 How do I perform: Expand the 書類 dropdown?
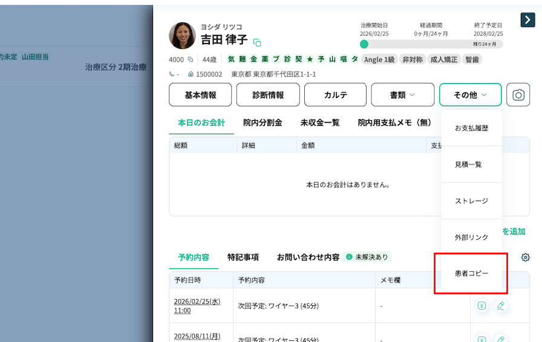coord(403,95)
